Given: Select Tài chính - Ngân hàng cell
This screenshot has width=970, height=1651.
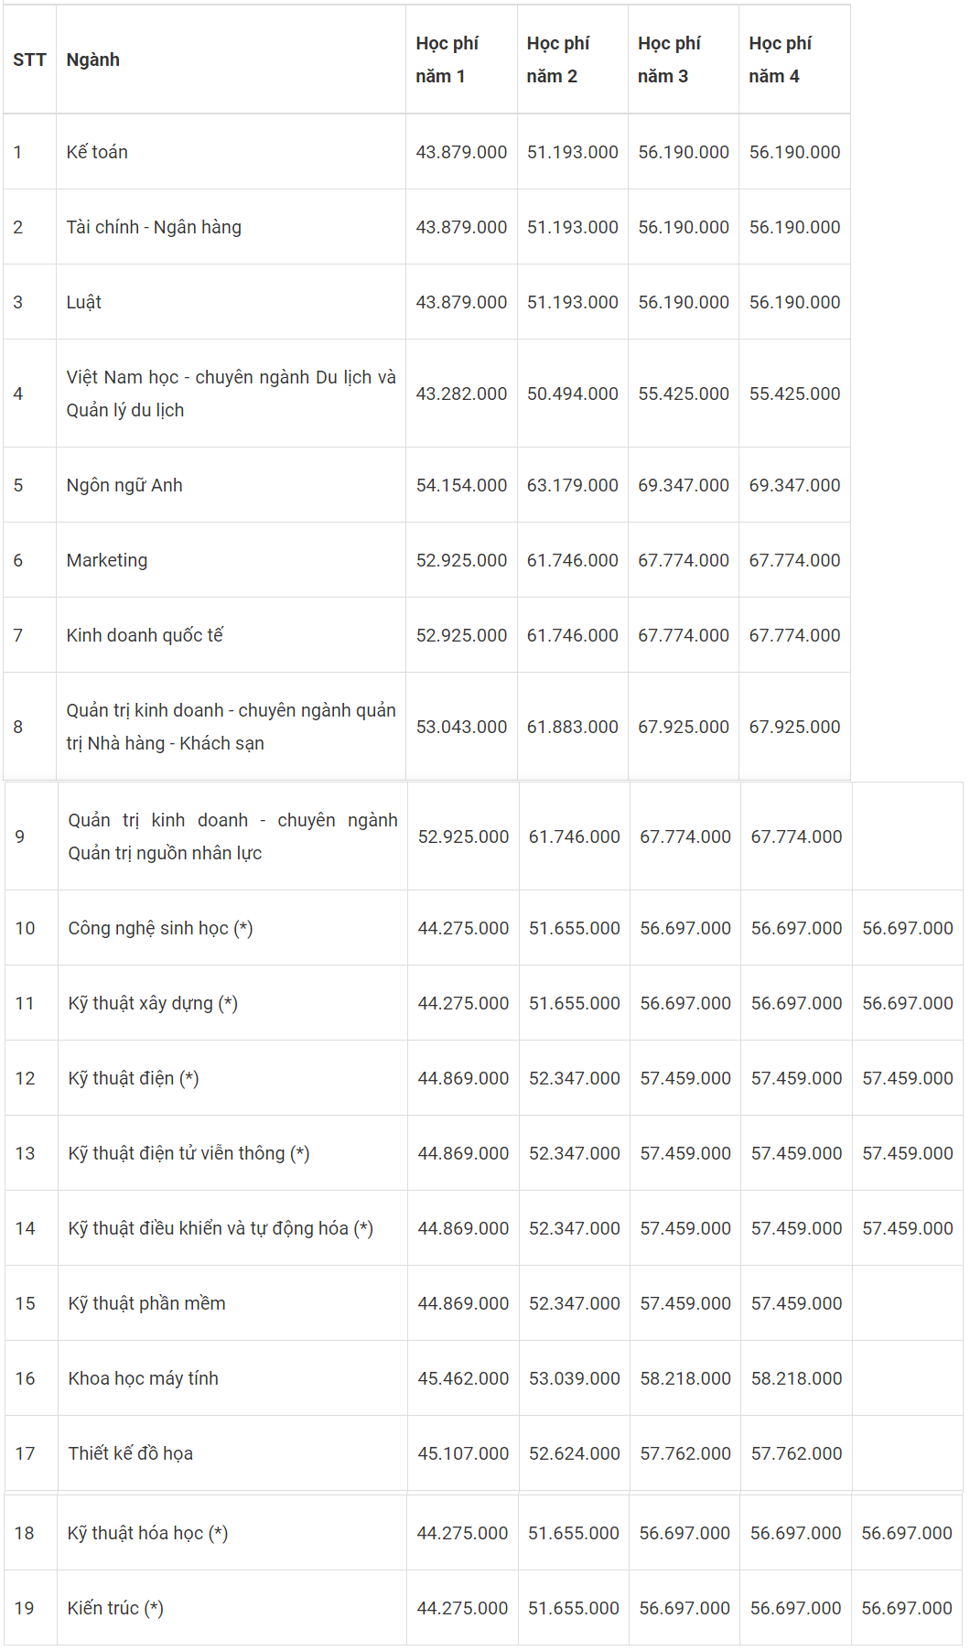Looking at the screenshot, I should (231, 227).
